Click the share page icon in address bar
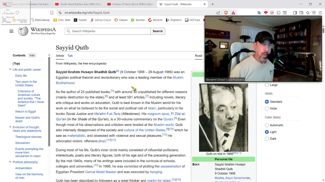Screen dimensions: 325x182 click(218, 13)
